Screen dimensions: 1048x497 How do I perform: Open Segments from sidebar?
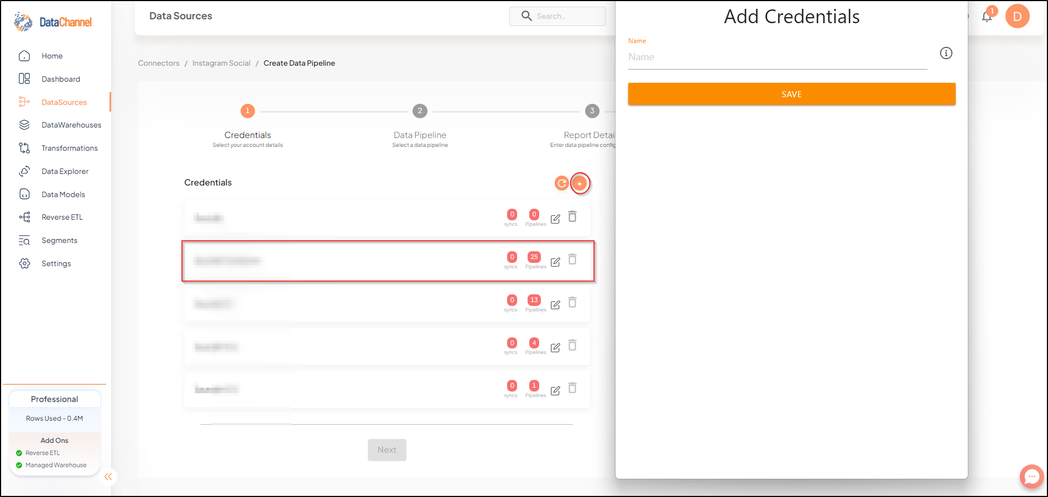(x=59, y=240)
